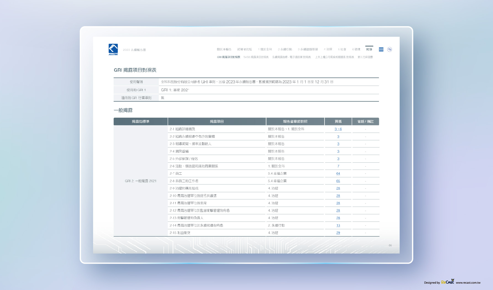Screen dimensions: 493x290
Task: Click the 揭露指標準 column header
Action: coord(141,122)
